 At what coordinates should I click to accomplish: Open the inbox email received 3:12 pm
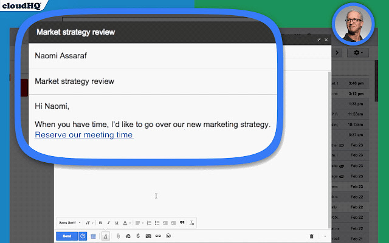(350, 94)
